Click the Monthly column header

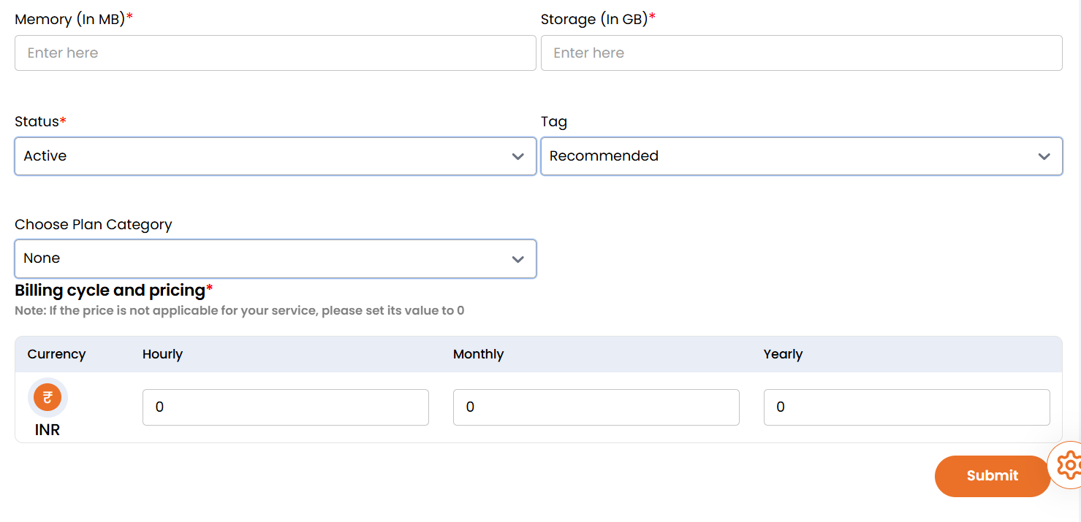pos(478,354)
